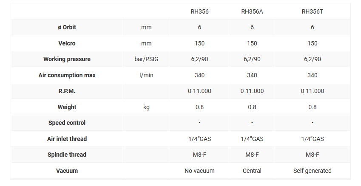Image resolution: width=361 pixels, height=186 pixels.
Task: Click the l/min unit cell
Action: (x=146, y=75)
